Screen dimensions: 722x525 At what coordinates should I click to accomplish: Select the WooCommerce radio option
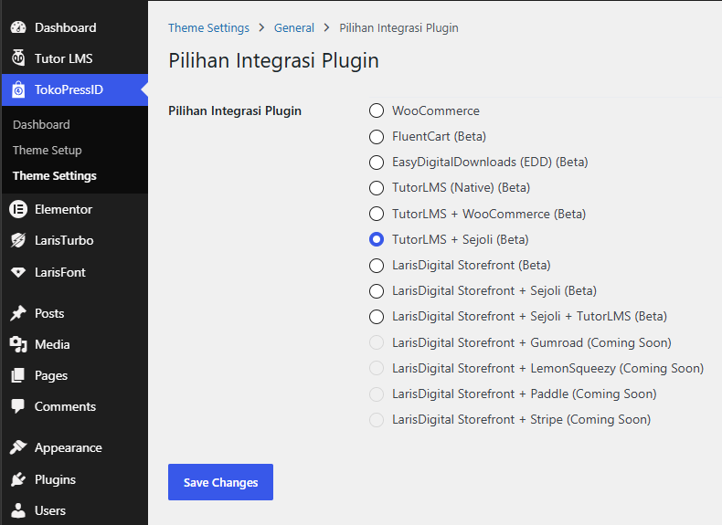(x=377, y=110)
